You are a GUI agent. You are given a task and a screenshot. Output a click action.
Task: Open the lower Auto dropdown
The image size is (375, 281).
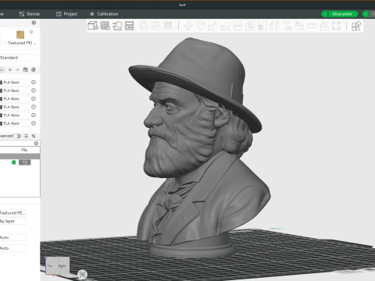tap(13, 248)
